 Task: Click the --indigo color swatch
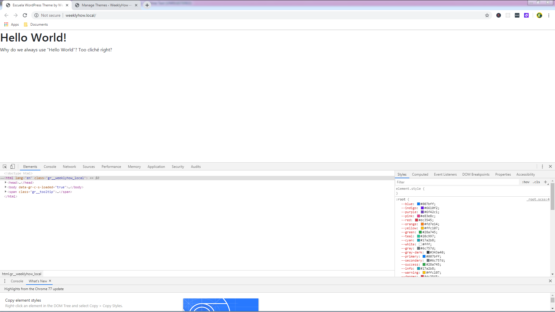422,208
